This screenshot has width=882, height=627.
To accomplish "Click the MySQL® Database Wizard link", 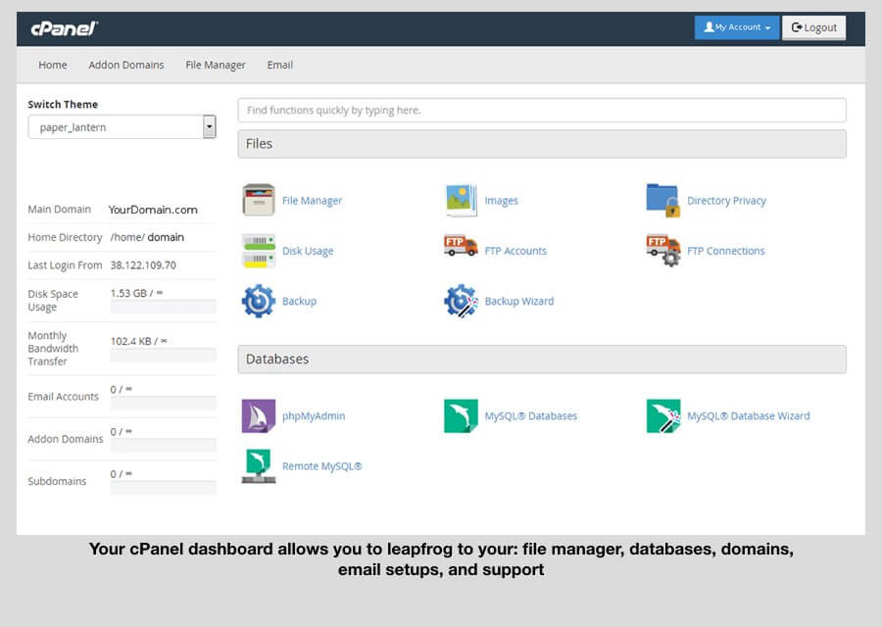I will 749,415.
